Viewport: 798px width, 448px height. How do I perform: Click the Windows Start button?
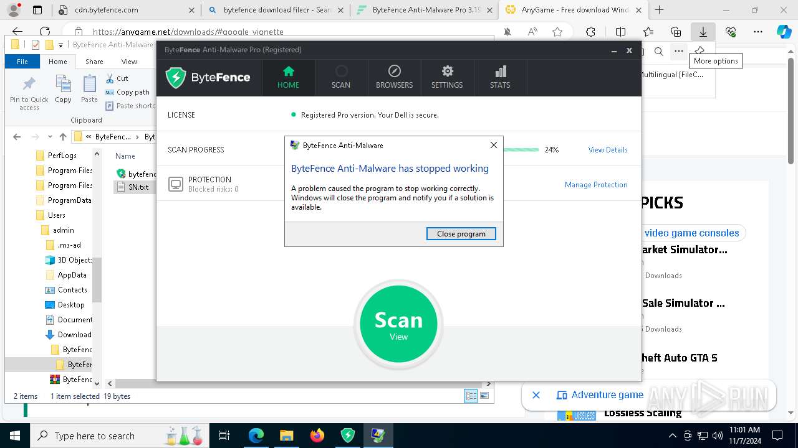(x=15, y=436)
